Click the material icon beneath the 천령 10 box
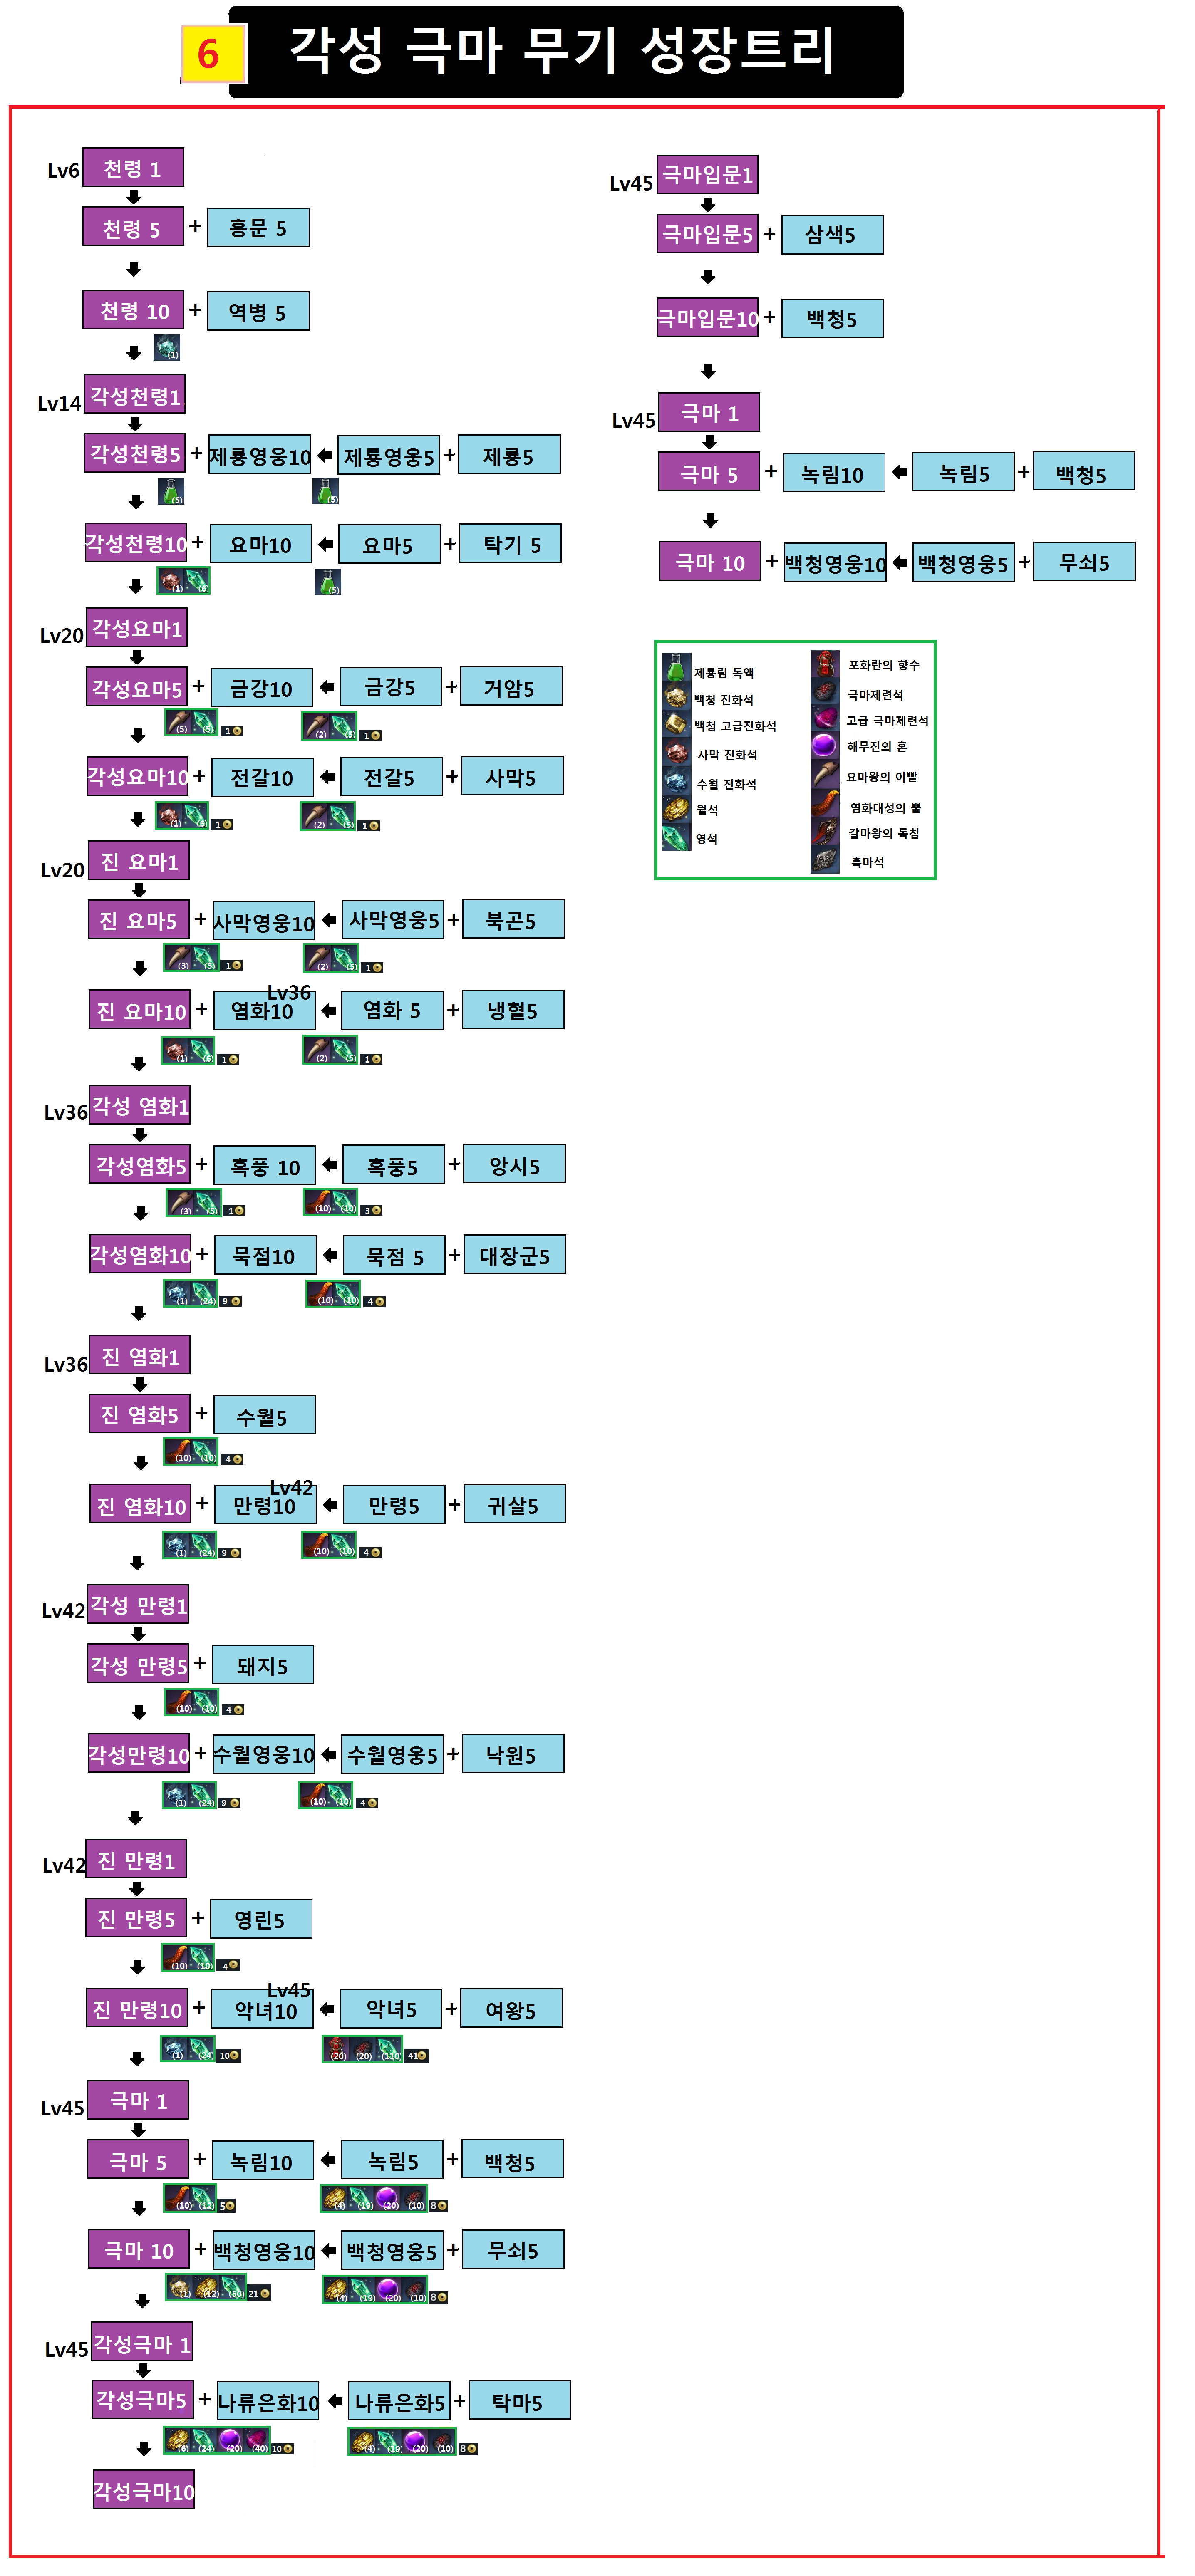 point(167,348)
